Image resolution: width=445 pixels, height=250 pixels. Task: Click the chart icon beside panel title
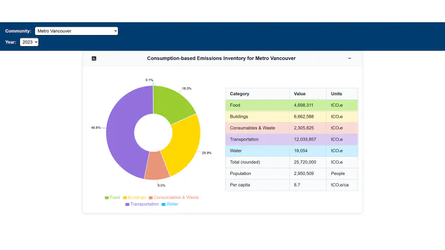[94, 58]
